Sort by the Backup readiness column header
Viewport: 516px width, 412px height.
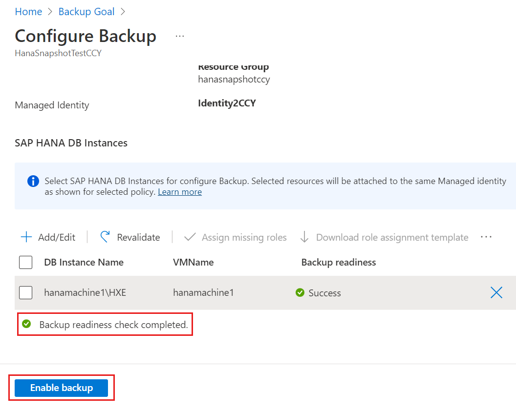338,262
